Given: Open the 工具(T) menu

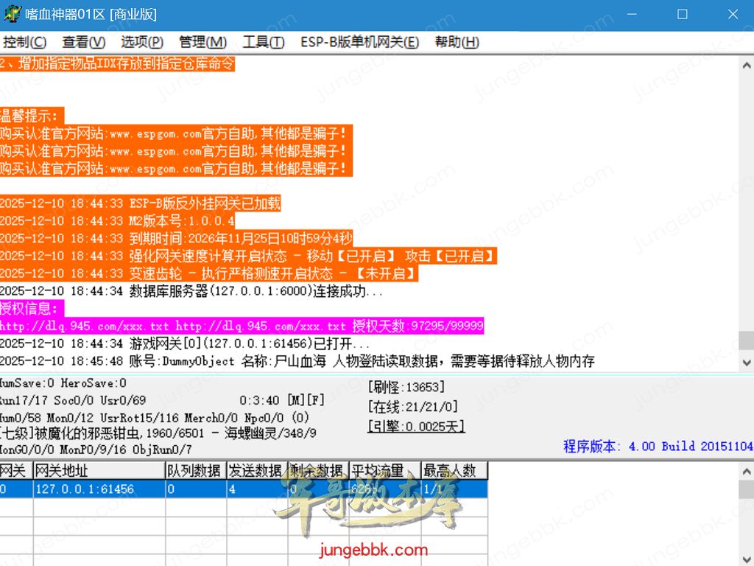Looking at the screenshot, I should [x=263, y=42].
